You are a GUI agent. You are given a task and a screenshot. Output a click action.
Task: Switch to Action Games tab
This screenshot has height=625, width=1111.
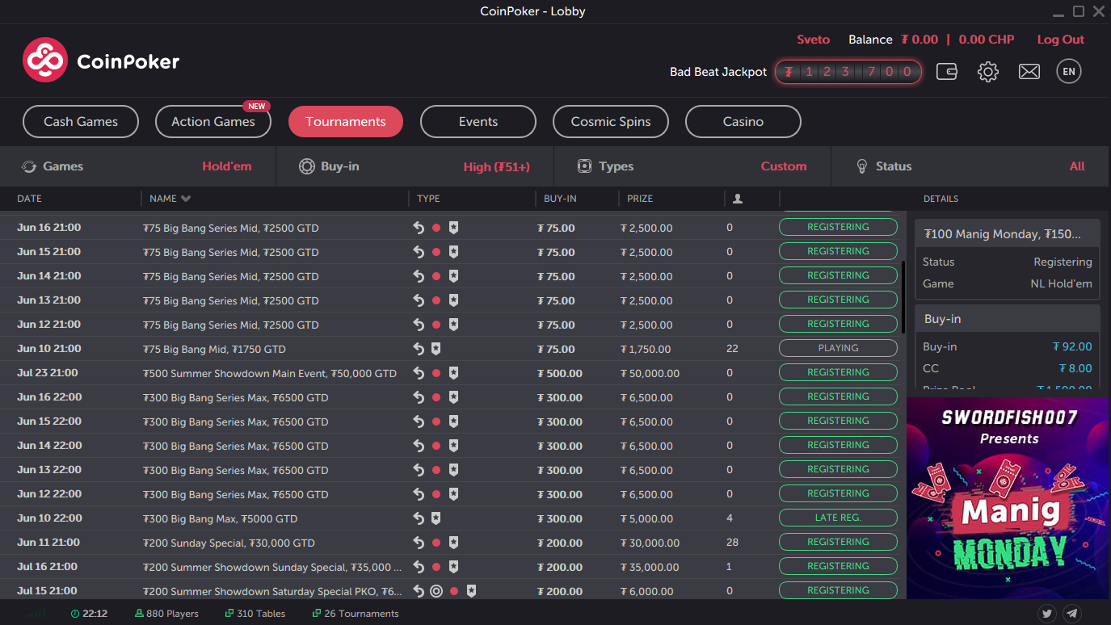click(213, 122)
